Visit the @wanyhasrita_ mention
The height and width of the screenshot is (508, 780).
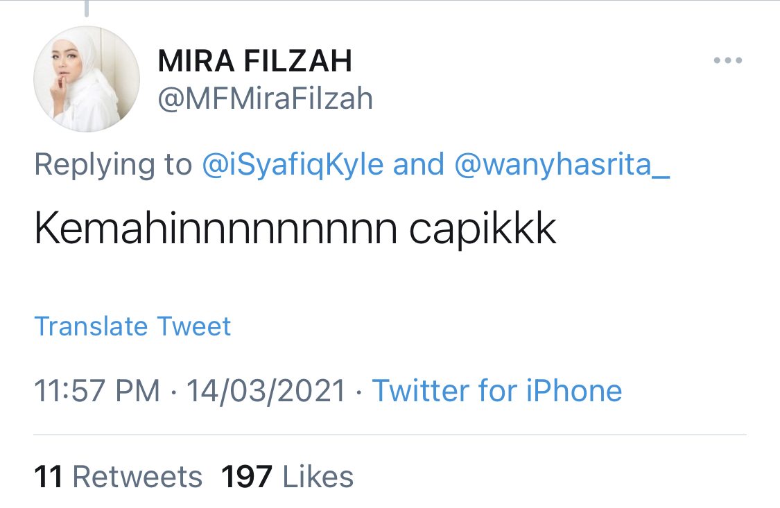tap(562, 165)
